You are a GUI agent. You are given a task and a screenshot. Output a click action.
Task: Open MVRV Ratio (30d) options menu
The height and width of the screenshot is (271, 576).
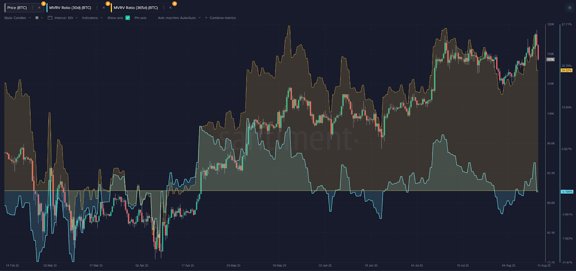click(x=97, y=8)
